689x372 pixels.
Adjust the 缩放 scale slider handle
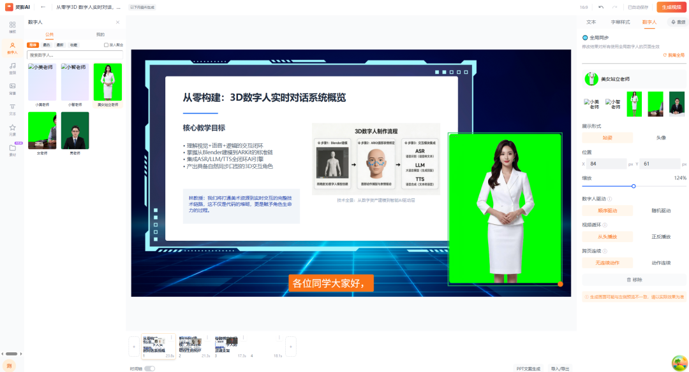633,186
